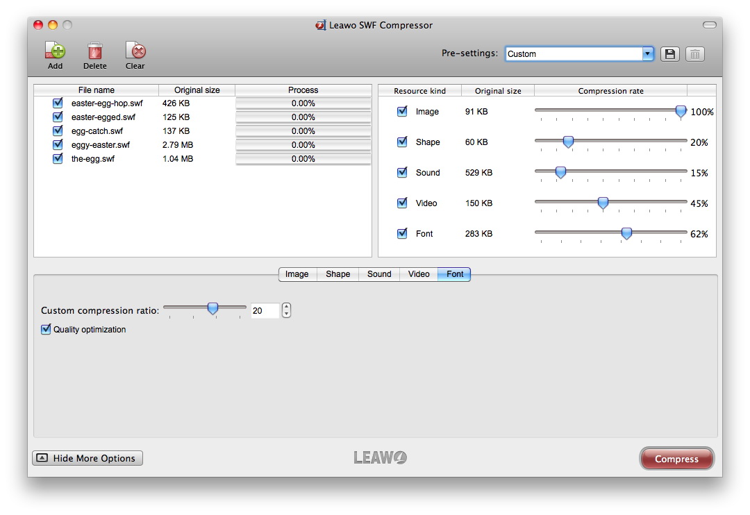Click the 100% Image rate value
Viewport: 750px width, 515px height.
coord(701,112)
